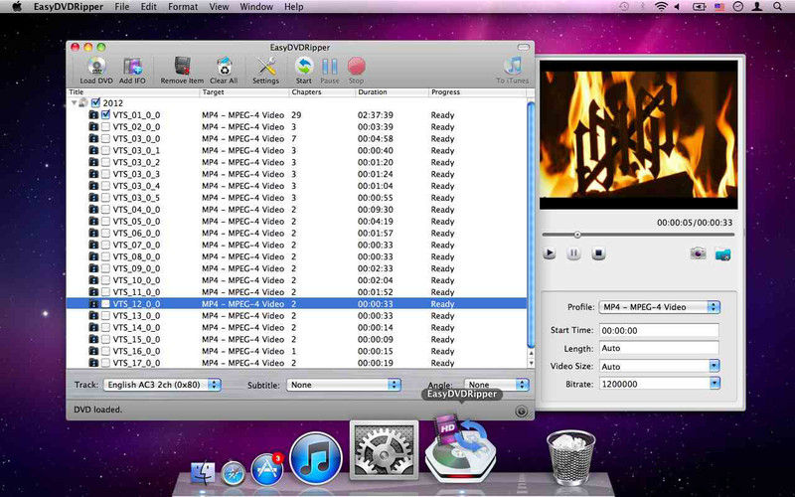Open Spotlight search in the menu bar

pos(777,7)
